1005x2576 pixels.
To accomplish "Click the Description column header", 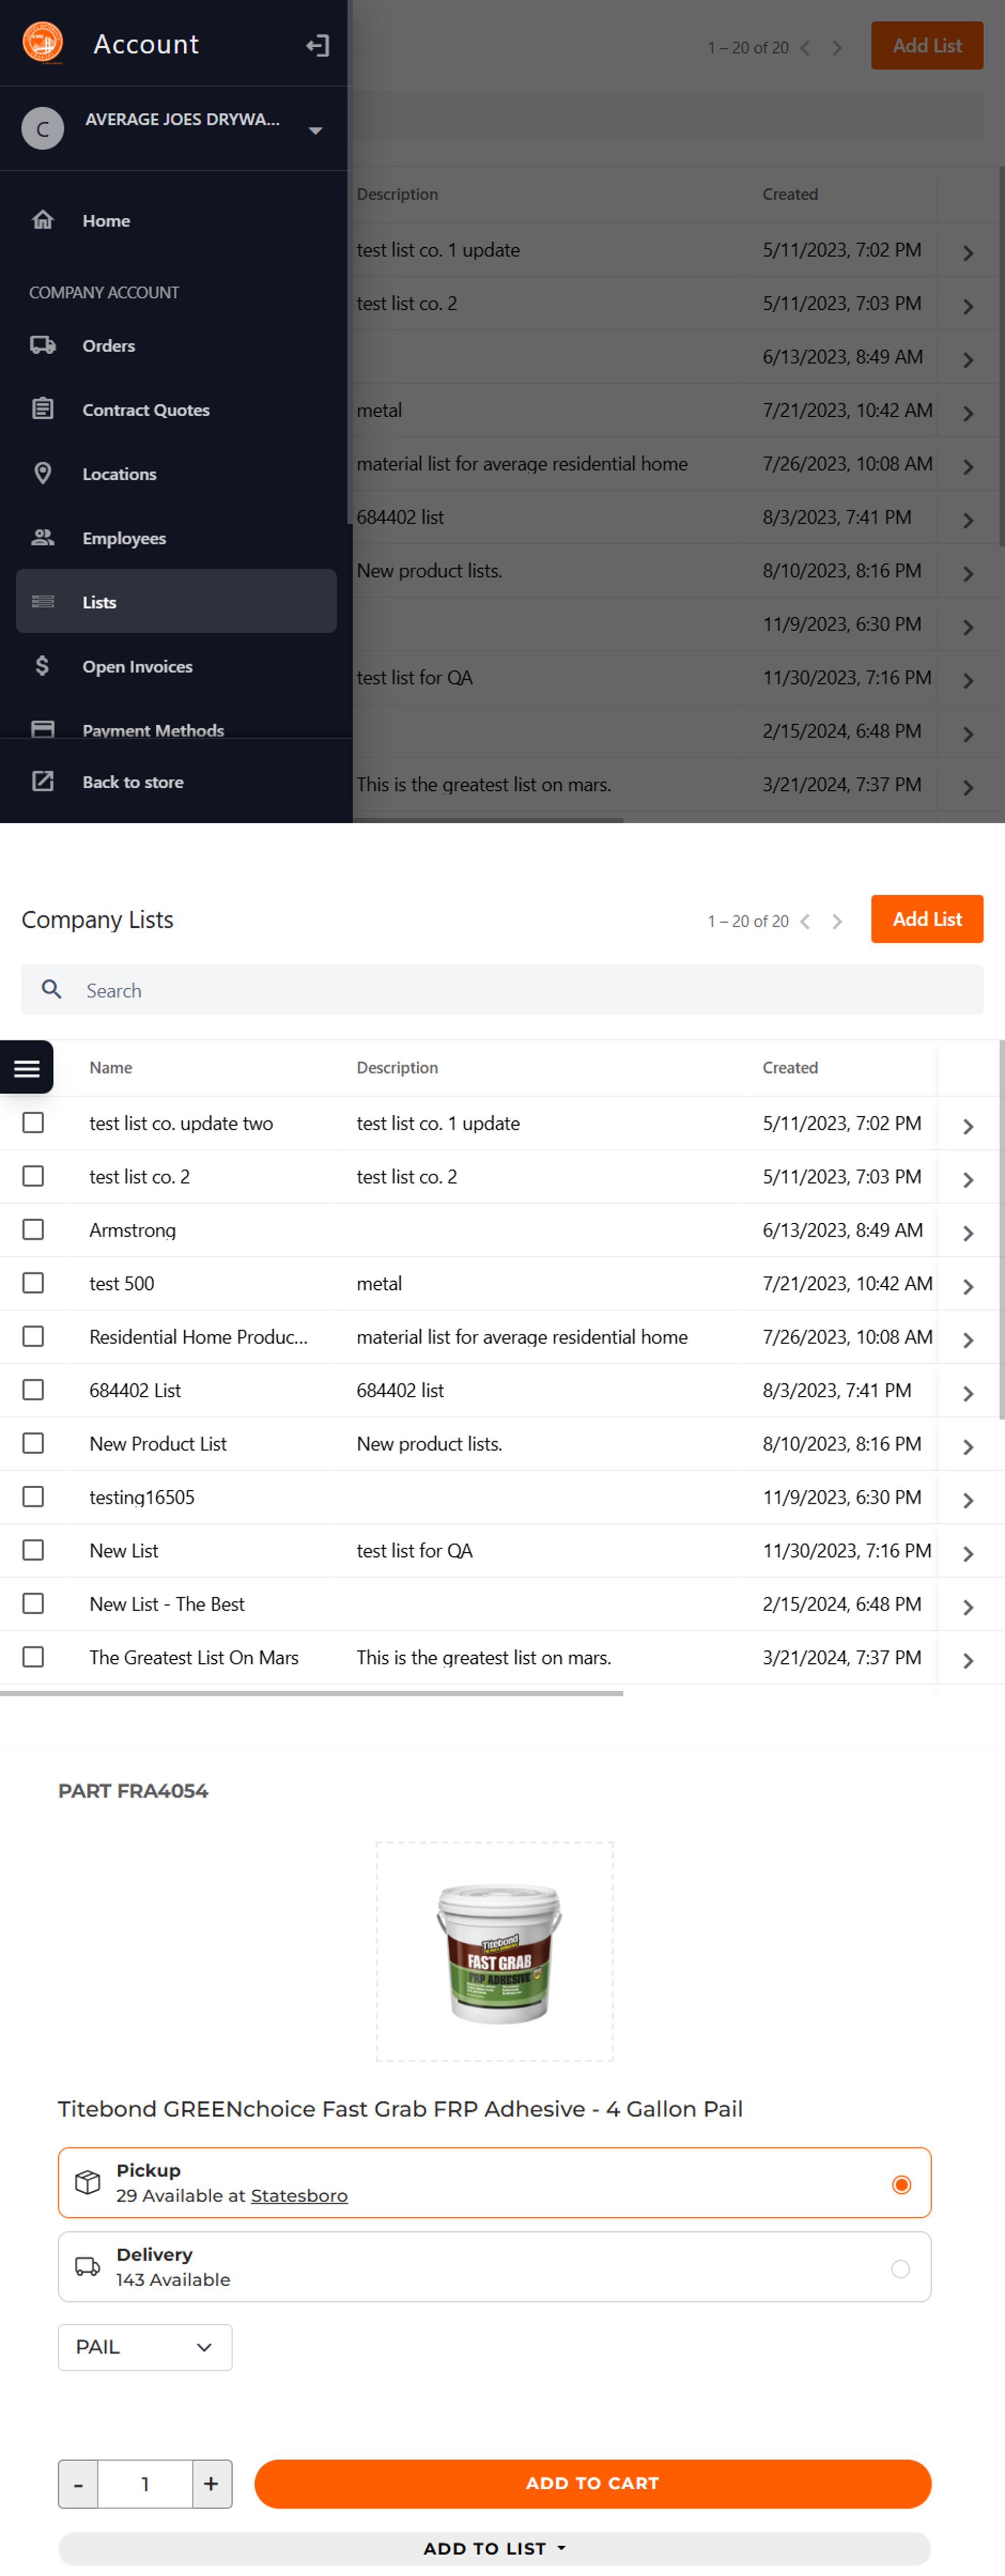I will click(397, 1067).
